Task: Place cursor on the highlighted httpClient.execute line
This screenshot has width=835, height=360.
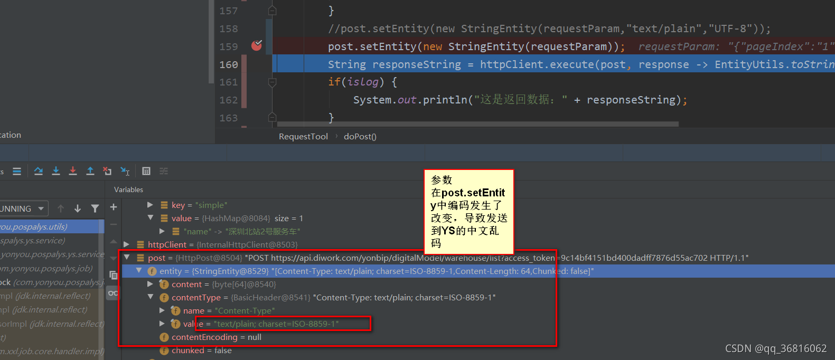Action: (x=553, y=64)
